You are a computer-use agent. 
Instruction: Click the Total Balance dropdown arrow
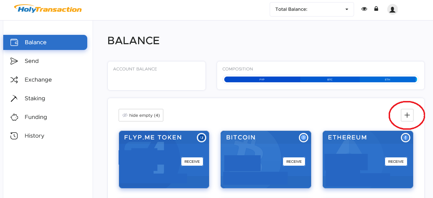[346, 9]
